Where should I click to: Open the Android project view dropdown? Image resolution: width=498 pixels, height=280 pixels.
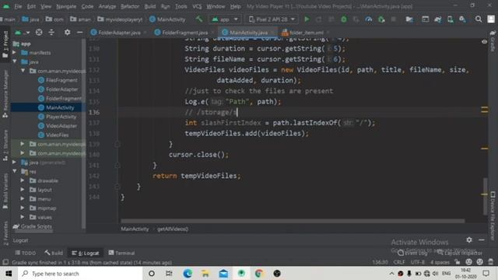click(23, 33)
